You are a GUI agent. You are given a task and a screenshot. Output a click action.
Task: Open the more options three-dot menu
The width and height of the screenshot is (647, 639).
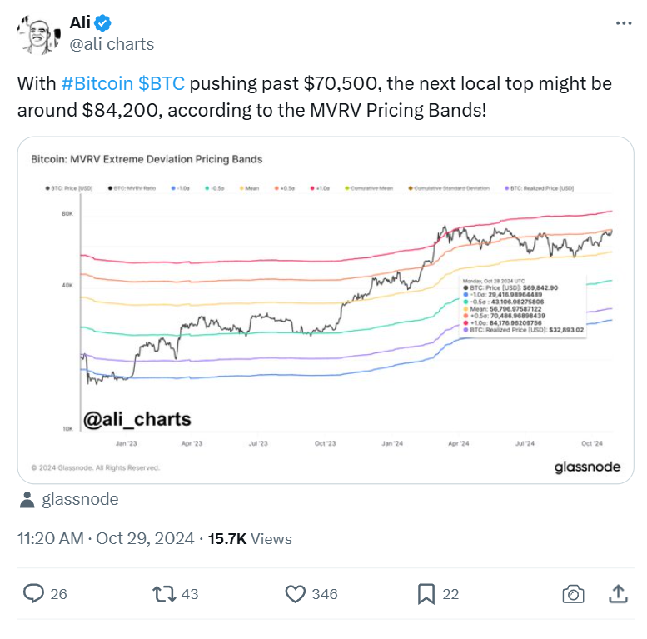(x=624, y=23)
